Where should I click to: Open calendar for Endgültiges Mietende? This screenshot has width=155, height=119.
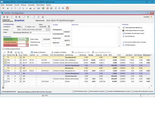(x=27, y=45)
